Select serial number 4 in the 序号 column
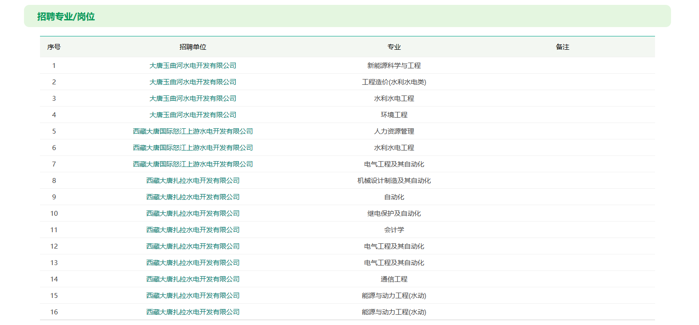The height and width of the screenshot is (325, 699). [54, 115]
